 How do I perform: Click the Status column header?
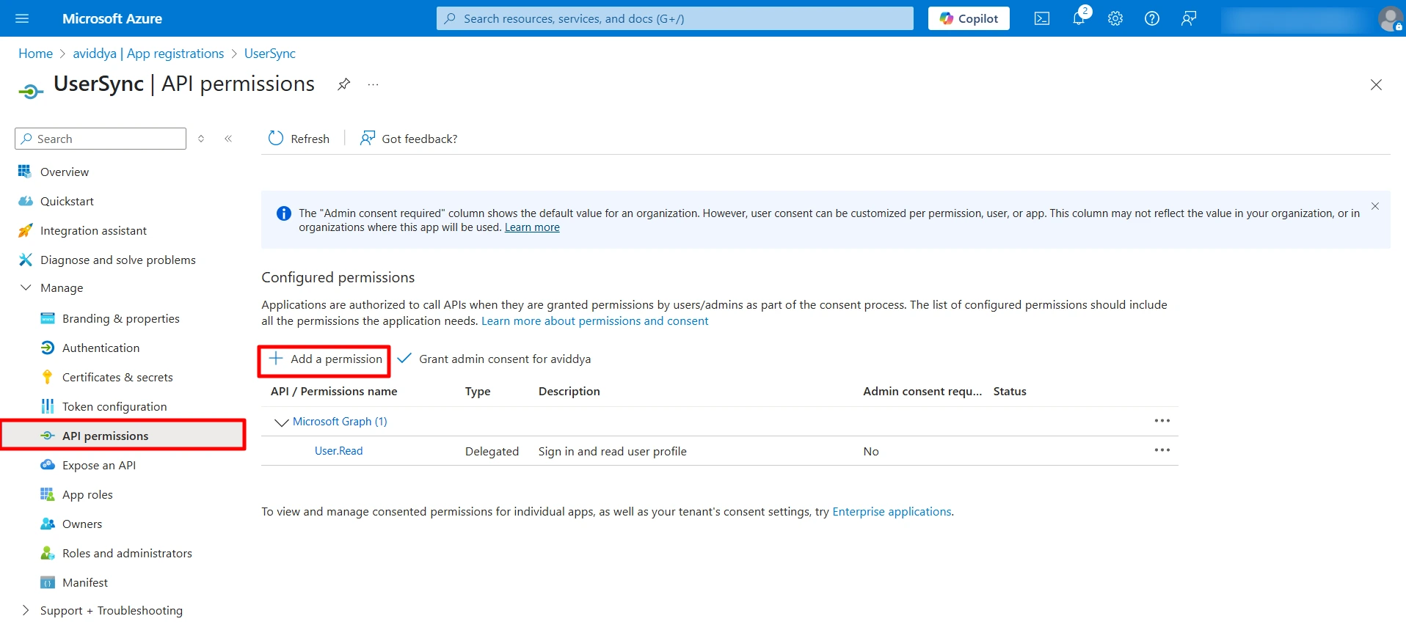pos(1010,391)
